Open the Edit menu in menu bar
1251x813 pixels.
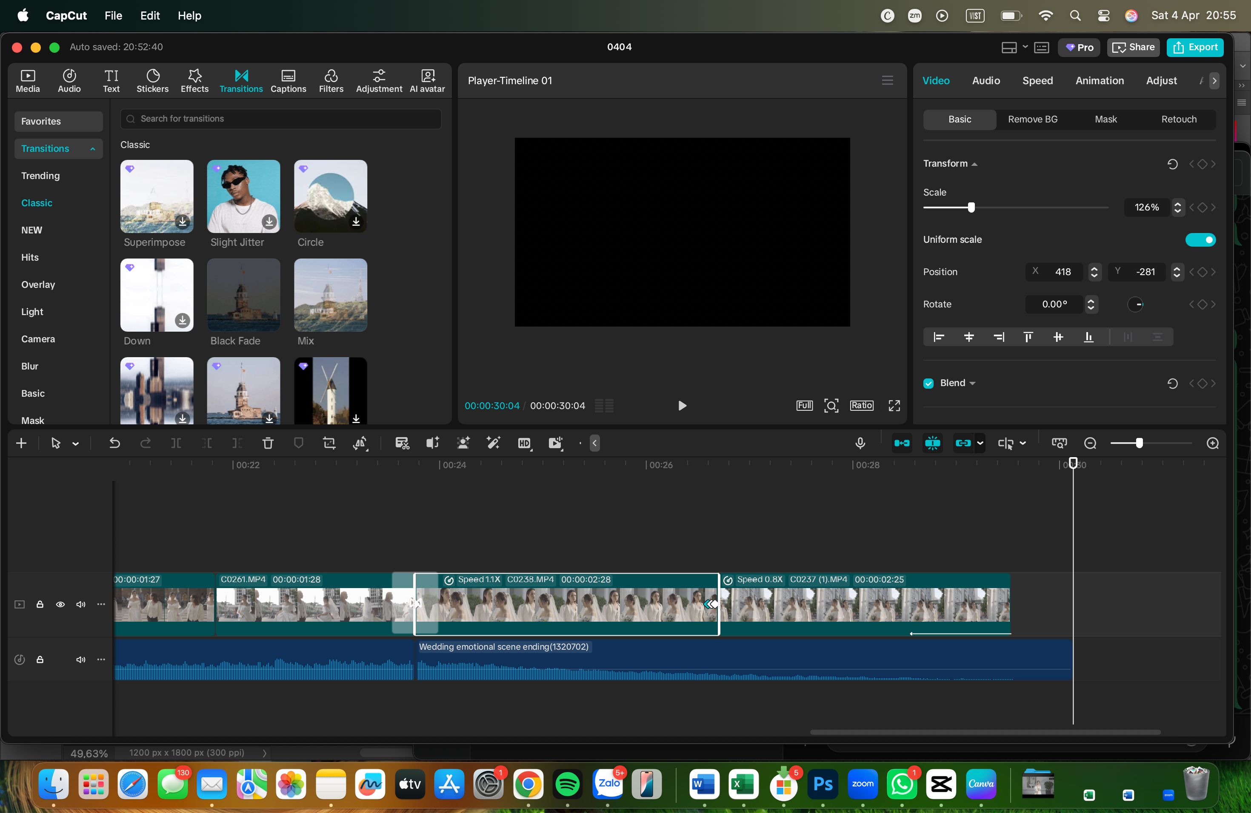[x=150, y=16]
